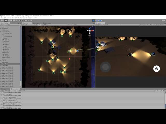This screenshot has height=124, width=166.
Task: Switch to the Project tab
Action: [x=4, y=89]
